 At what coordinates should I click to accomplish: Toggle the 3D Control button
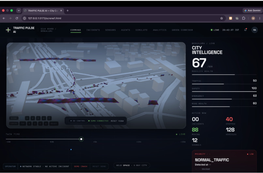pyautogui.click(x=78, y=121)
